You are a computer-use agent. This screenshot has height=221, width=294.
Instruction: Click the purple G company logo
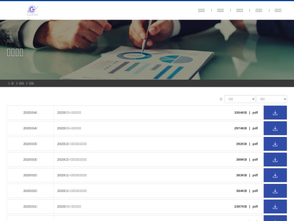33,11
